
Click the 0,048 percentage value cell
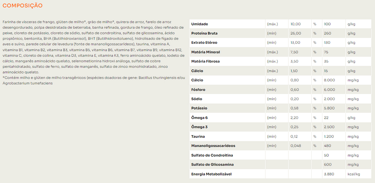point(296,146)
